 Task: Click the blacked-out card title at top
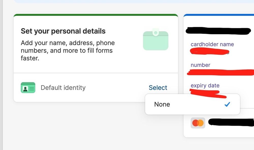click(x=218, y=31)
